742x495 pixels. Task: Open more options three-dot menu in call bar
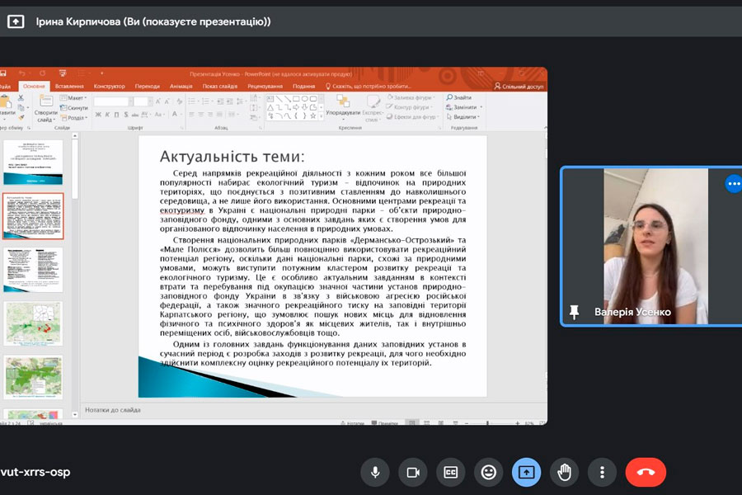coord(603,472)
